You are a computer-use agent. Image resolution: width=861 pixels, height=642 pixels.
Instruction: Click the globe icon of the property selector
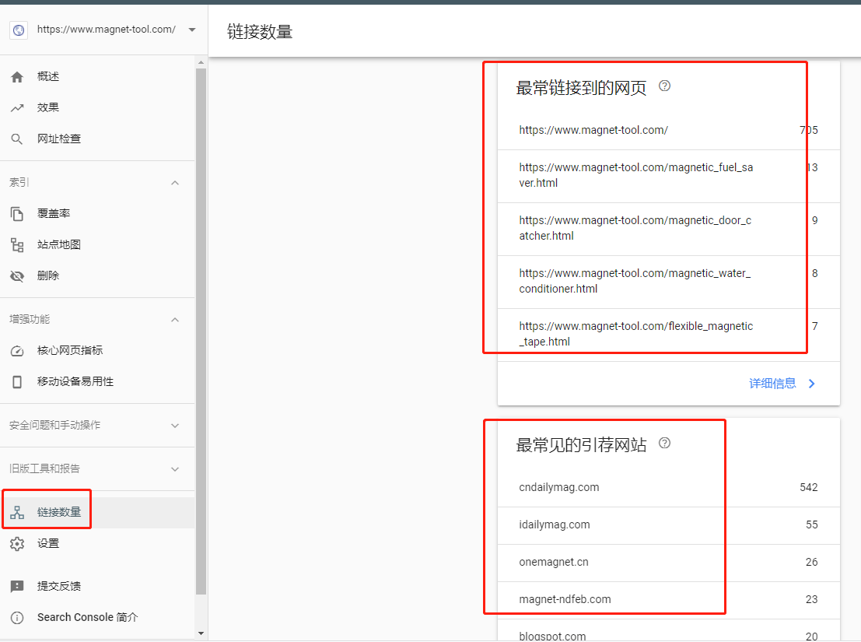click(x=19, y=30)
